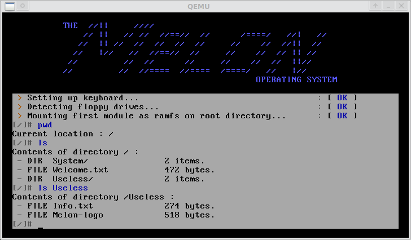
Task: Close the QEMU window
Action: [x=401, y=6]
